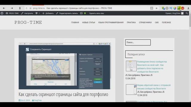
Task: Click the thumbnail for the Вконтакте community post
Action: pos(131,66)
